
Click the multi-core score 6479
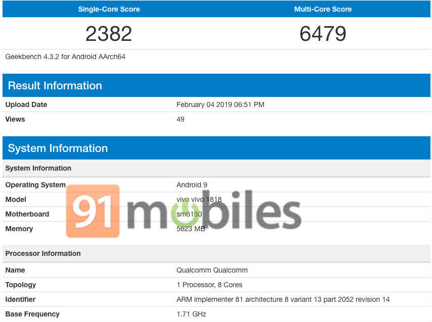[x=323, y=33]
